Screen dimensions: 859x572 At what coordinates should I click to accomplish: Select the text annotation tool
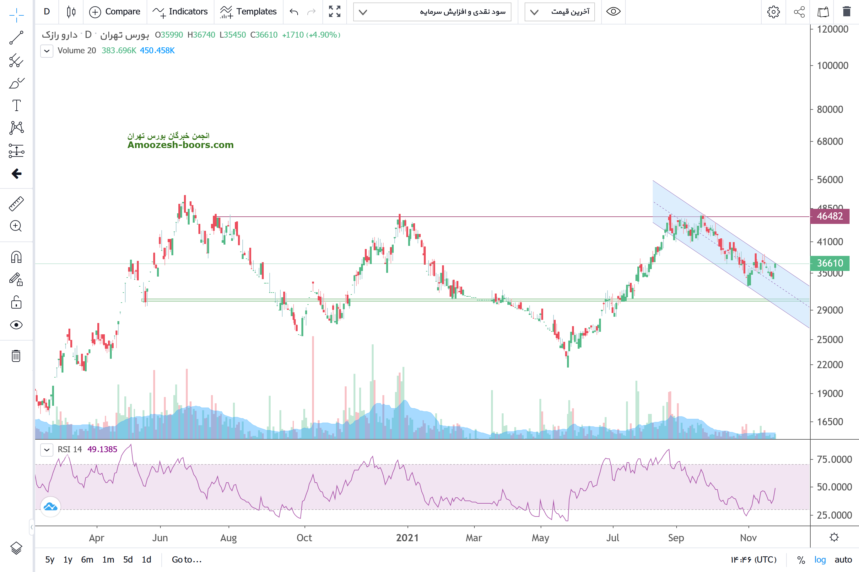coord(16,105)
